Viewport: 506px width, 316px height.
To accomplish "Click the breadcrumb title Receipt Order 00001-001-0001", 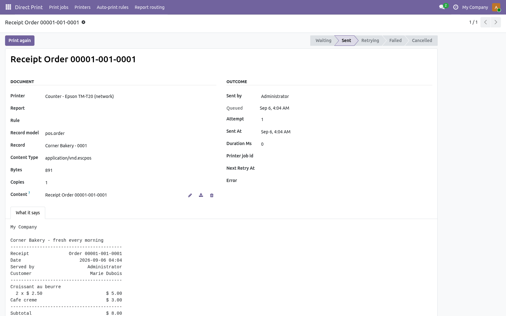I will pyautogui.click(x=42, y=22).
